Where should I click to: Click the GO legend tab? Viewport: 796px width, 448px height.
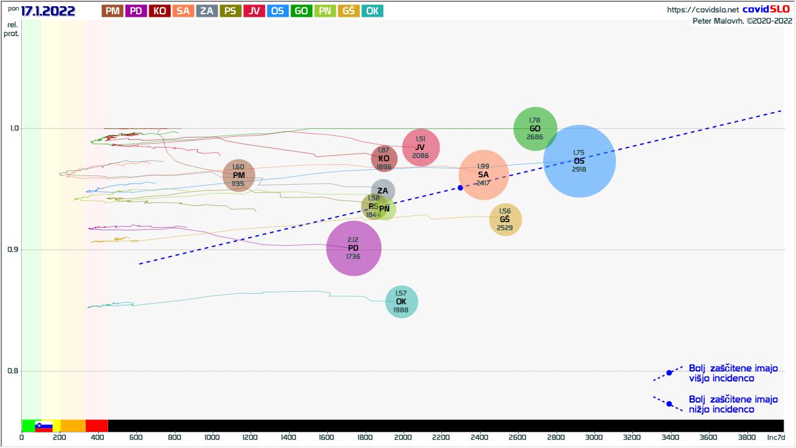pyautogui.click(x=302, y=11)
